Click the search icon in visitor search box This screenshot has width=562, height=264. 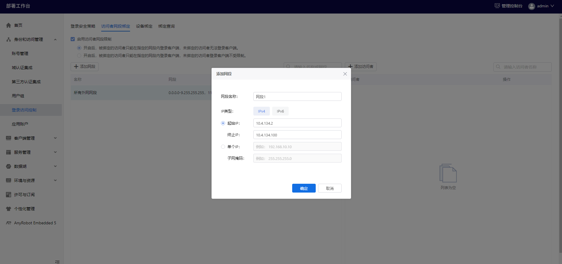(498, 67)
